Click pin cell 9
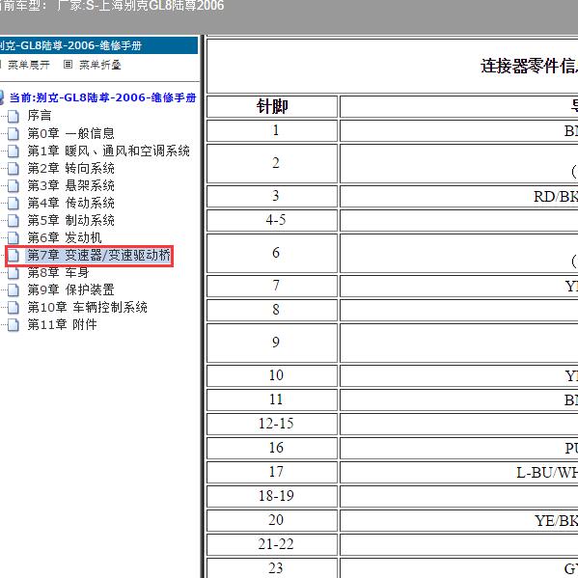 pyautogui.click(x=272, y=343)
